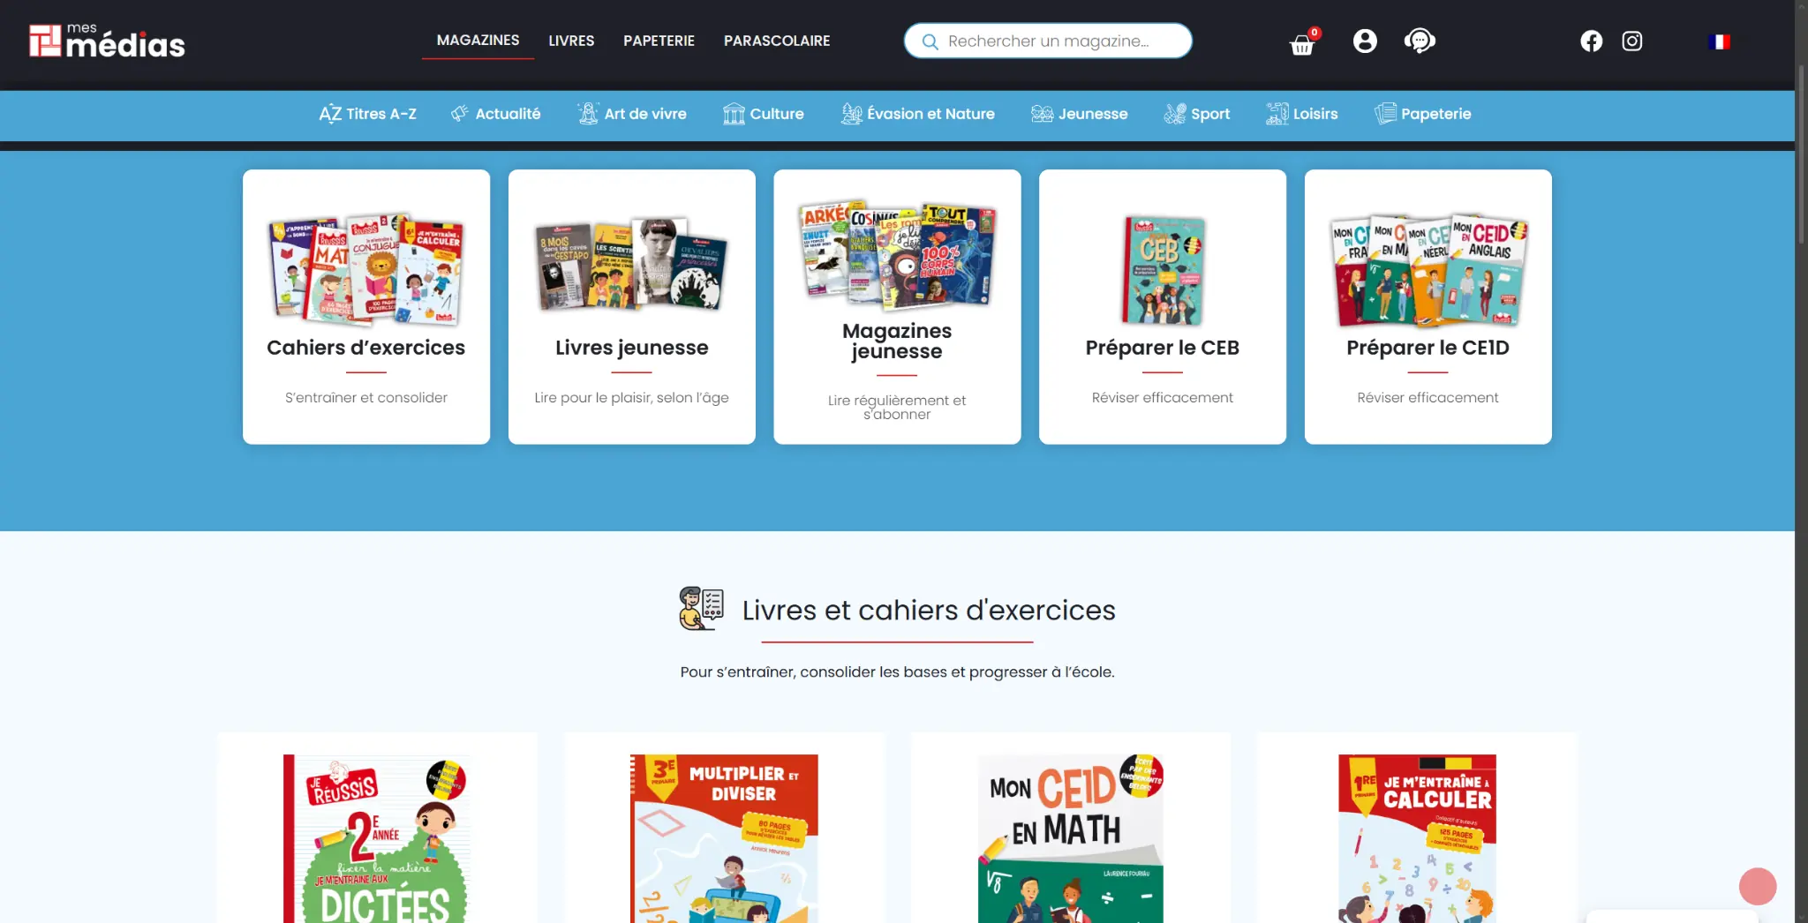Click the Actualité megaphone icon
The width and height of the screenshot is (1808, 923).
pos(459,114)
